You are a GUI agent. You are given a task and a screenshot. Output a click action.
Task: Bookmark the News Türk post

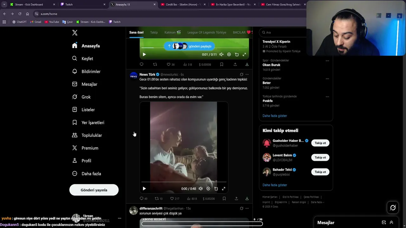pyautogui.click(x=224, y=199)
